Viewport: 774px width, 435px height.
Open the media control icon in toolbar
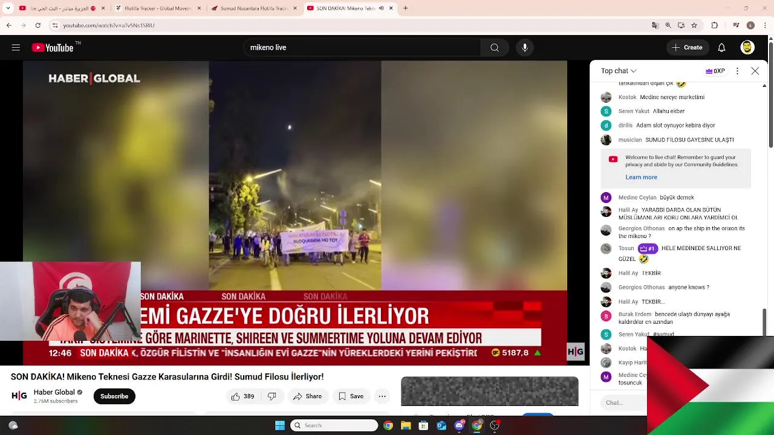(736, 25)
